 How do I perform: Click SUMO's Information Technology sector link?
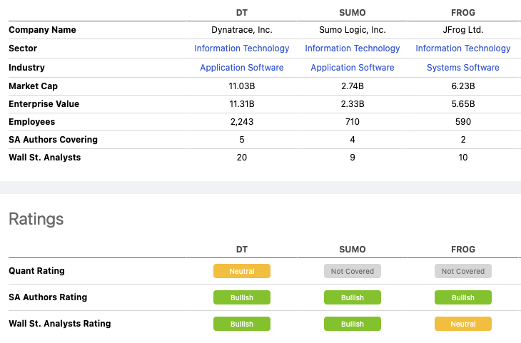coord(353,48)
